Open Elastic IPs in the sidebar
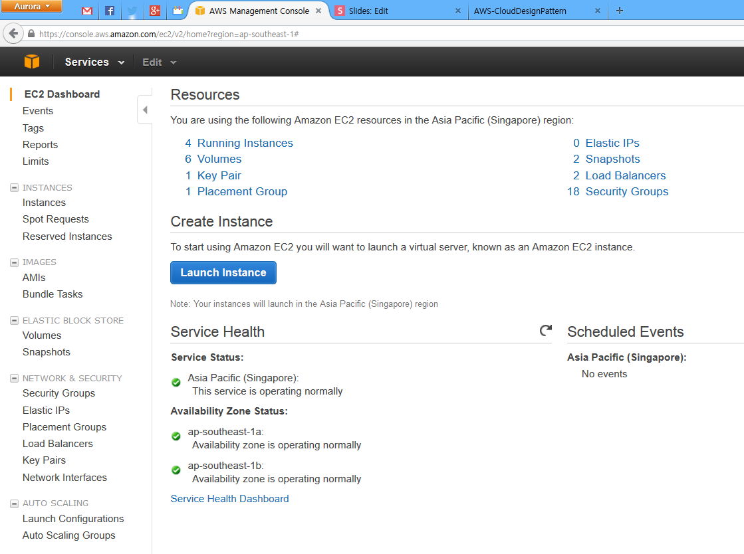This screenshot has height=554, width=744. pyautogui.click(x=46, y=410)
